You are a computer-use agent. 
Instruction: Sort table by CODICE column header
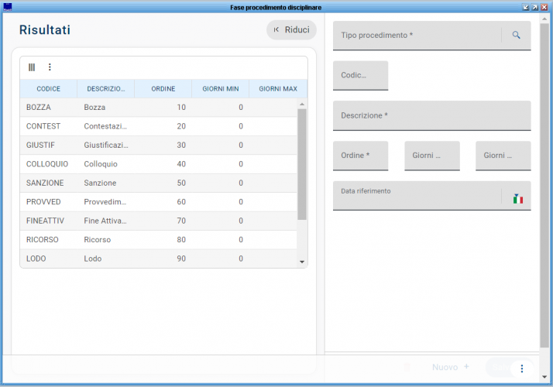[48, 89]
